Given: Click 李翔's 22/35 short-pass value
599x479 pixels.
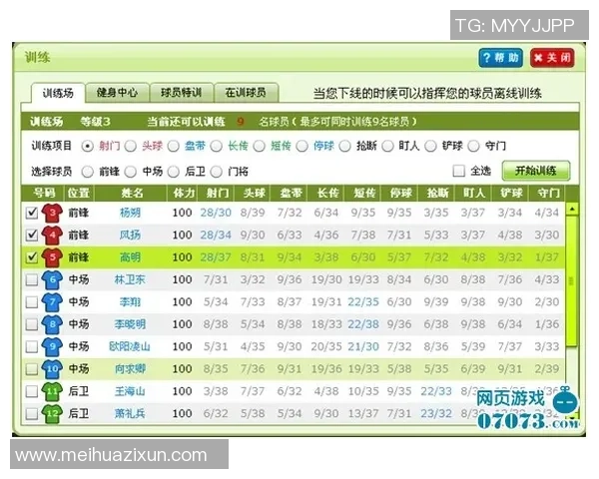Looking at the screenshot, I should 363,302.
